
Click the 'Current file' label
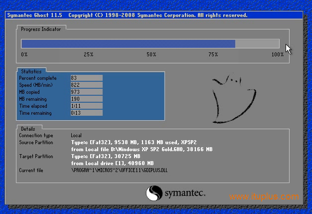click(31, 170)
